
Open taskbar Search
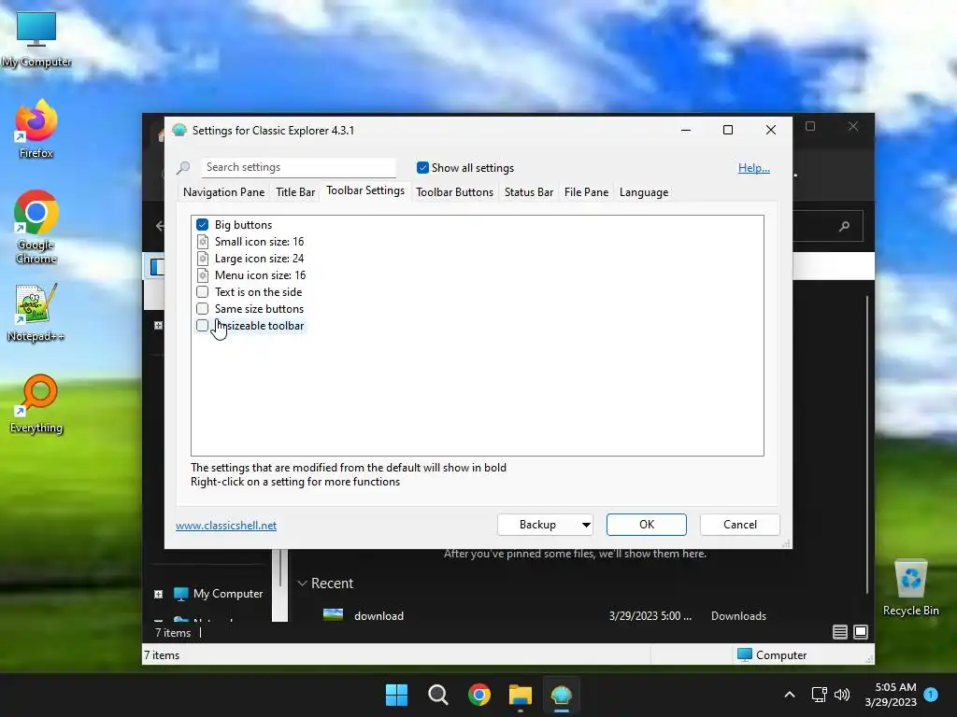[437, 695]
